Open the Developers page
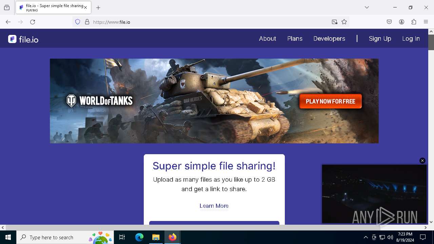 [x=329, y=39]
